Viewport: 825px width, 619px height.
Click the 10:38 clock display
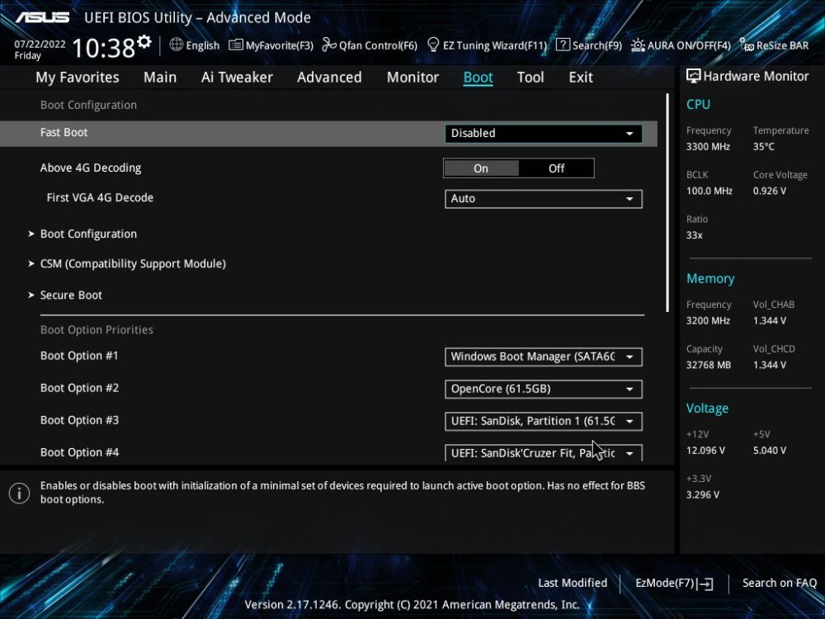pyautogui.click(x=104, y=48)
